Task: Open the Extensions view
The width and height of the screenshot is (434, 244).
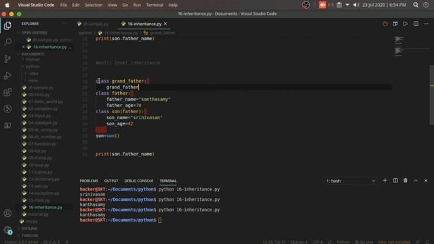Action: pyautogui.click(x=7, y=92)
